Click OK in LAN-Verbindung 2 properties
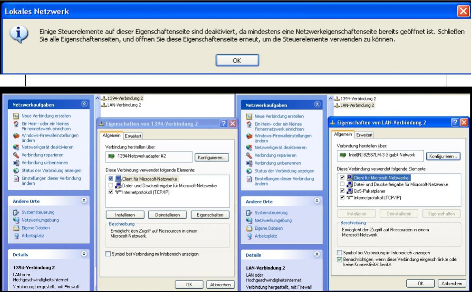The width and height of the screenshot is (472, 292). [421, 283]
